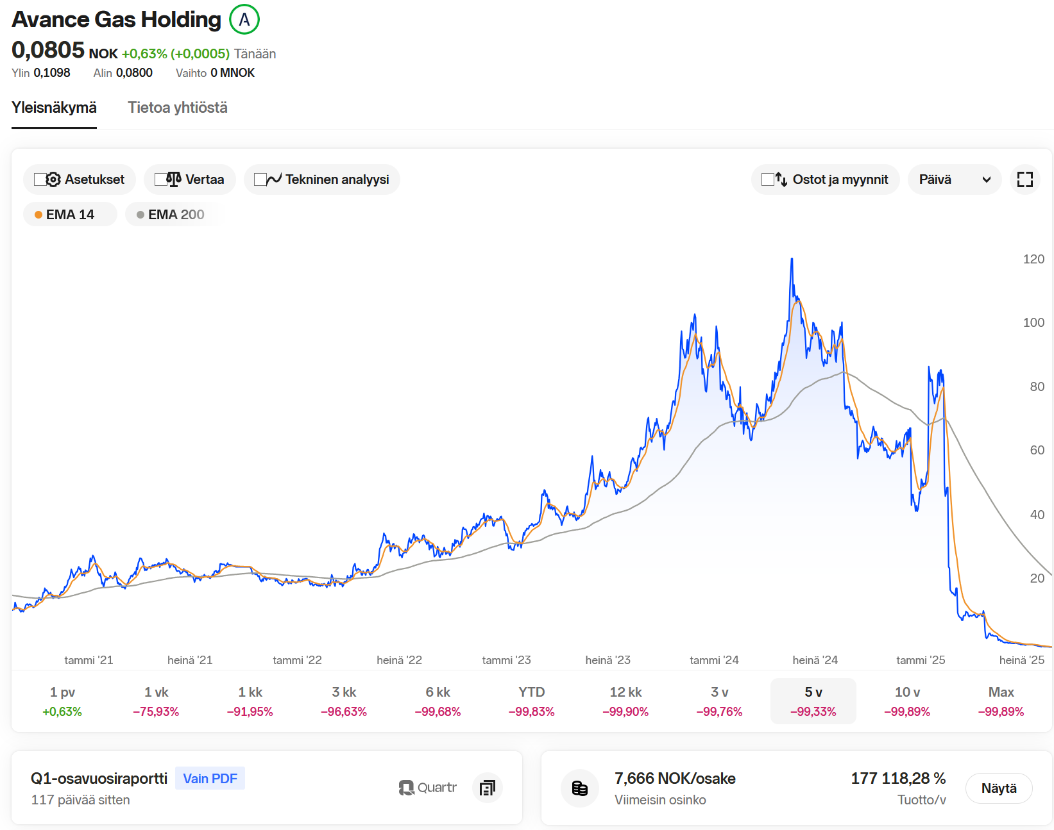The width and height of the screenshot is (1054, 830).
Task: Click the dividend coins icon
Action: 580,788
